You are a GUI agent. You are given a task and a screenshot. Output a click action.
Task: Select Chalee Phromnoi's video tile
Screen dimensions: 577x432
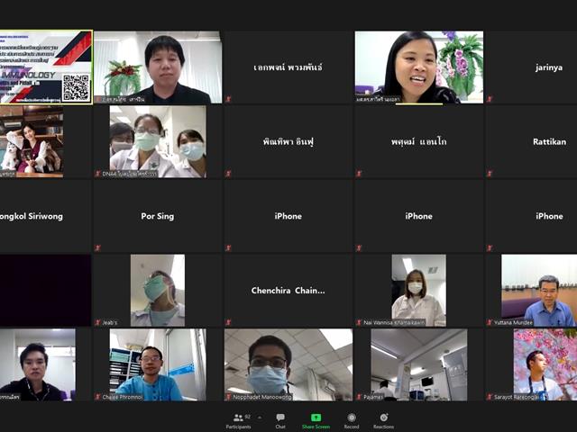tap(158, 364)
